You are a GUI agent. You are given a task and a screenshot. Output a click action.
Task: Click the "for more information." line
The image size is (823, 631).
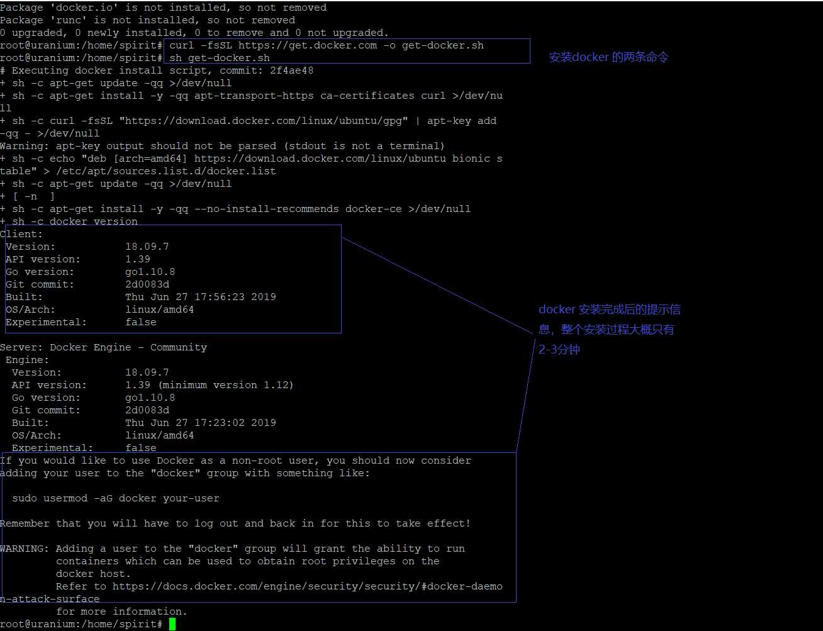(x=122, y=611)
